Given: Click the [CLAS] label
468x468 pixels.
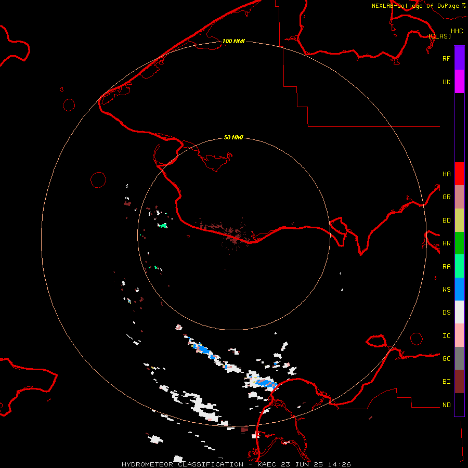Looking at the screenshot, I should 439,36.
